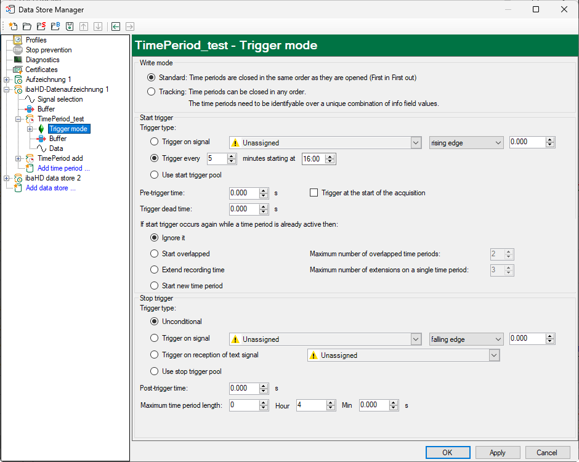Click the green back arrow toolbar icon

pyautogui.click(x=116, y=26)
